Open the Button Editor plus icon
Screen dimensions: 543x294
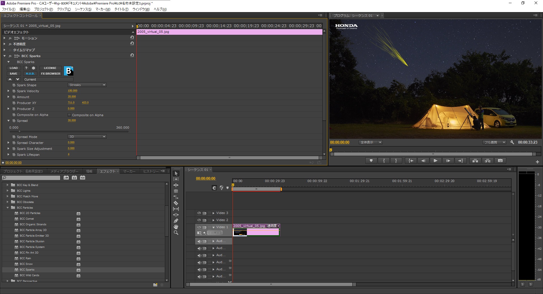pyautogui.click(x=537, y=162)
